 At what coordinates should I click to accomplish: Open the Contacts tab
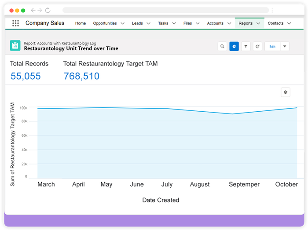click(x=275, y=23)
